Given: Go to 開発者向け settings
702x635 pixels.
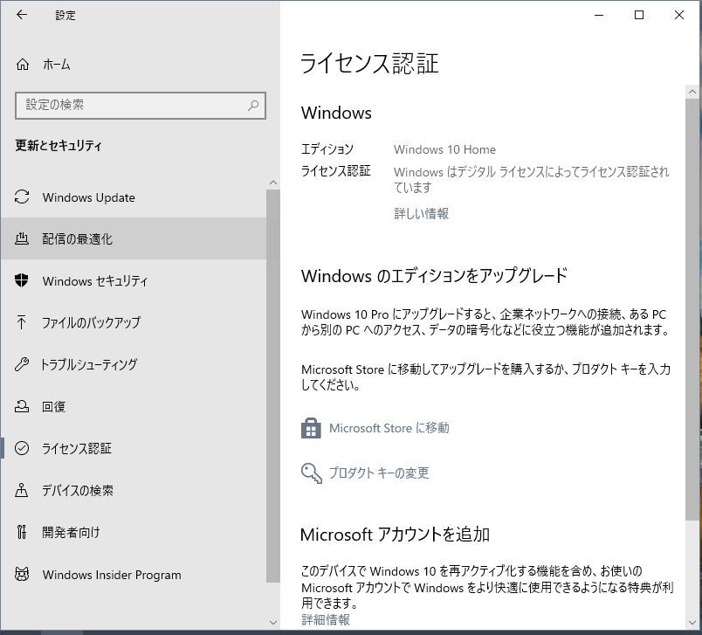Looking at the screenshot, I should (x=134, y=532).
